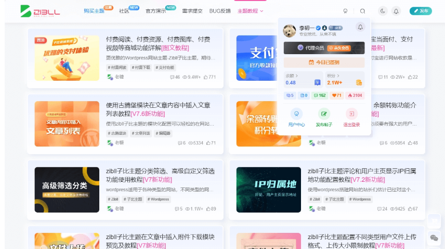
Task: Go to the 社区 menu item
Action: 124,11
